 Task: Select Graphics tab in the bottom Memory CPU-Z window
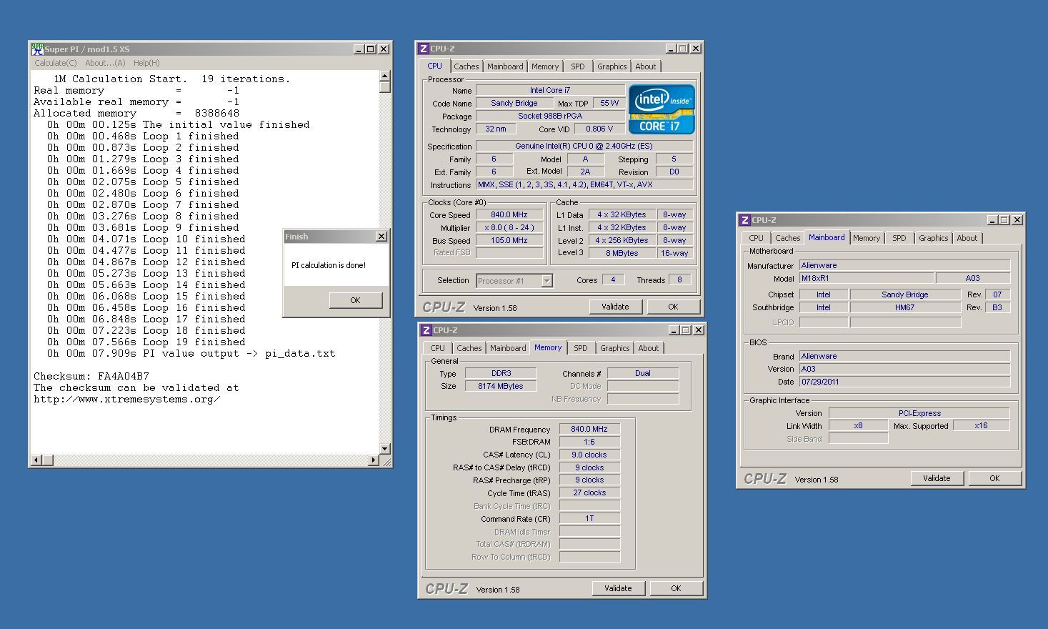pos(615,348)
